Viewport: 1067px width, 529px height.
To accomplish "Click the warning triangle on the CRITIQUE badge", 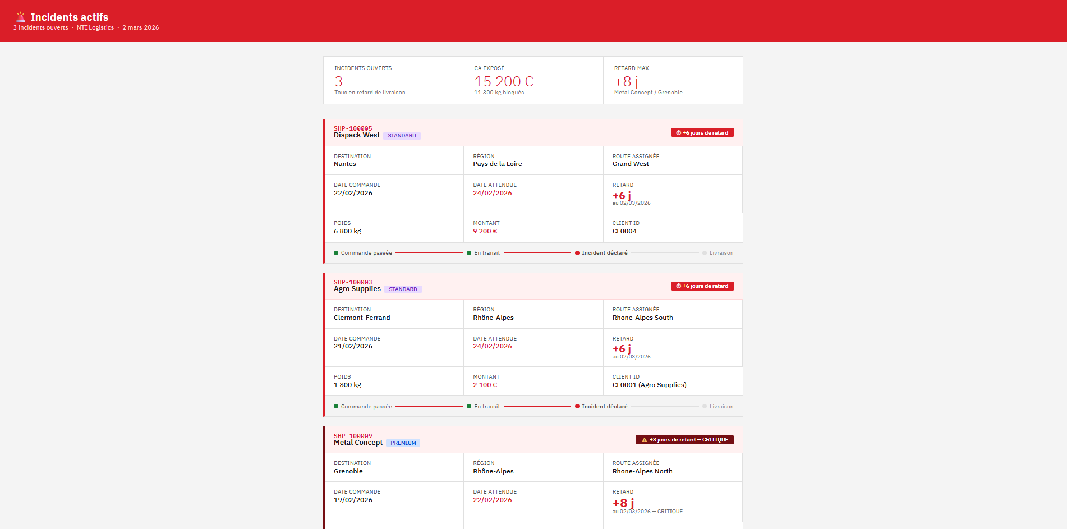I will tap(643, 440).
